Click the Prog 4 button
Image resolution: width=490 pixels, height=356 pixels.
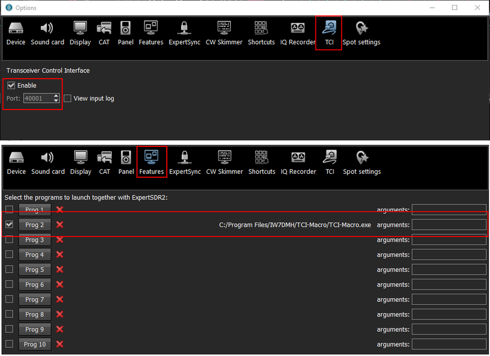tap(35, 255)
